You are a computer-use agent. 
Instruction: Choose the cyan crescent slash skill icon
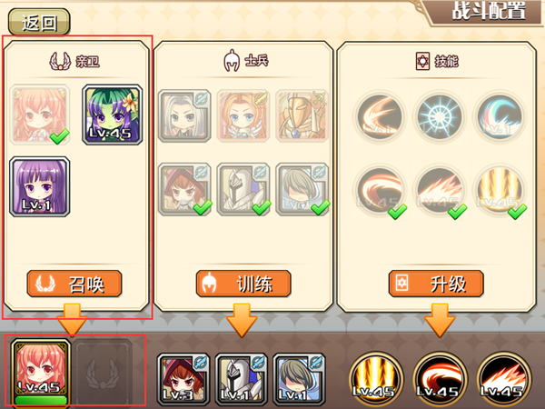pyautogui.click(x=500, y=117)
